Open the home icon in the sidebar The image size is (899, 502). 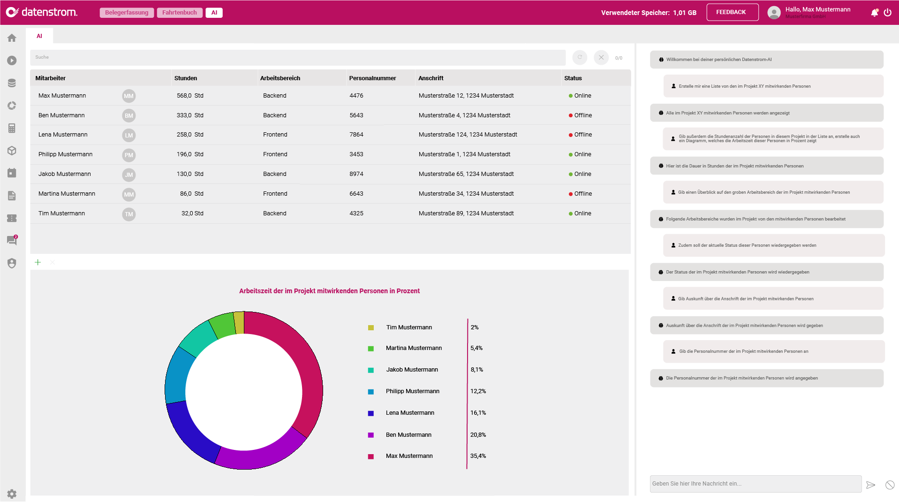tap(12, 38)
